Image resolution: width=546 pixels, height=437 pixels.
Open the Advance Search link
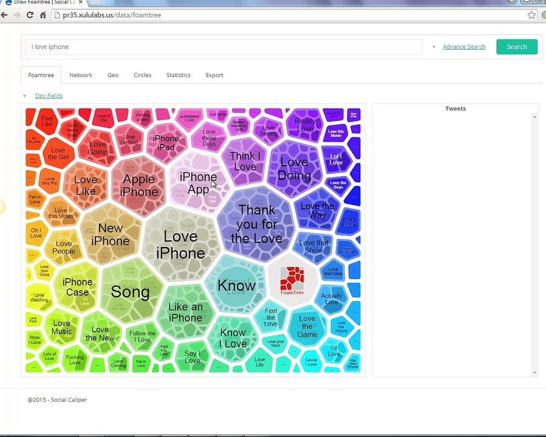pos(464,47)
